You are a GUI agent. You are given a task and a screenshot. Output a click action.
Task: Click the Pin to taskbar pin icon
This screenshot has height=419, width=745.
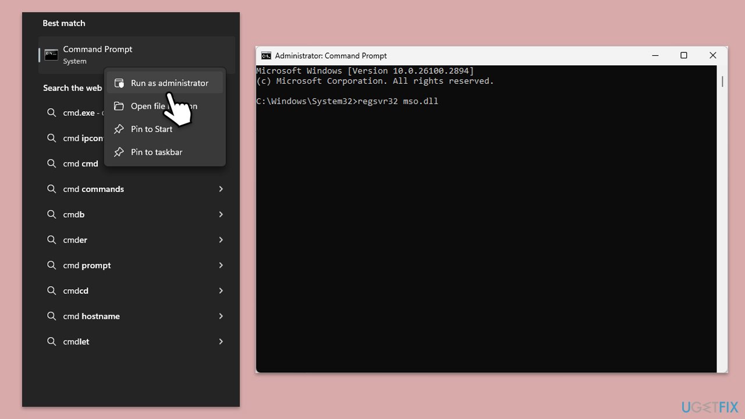[119, 152]
